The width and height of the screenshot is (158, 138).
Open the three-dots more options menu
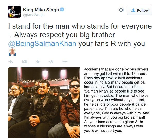point(65,62)
